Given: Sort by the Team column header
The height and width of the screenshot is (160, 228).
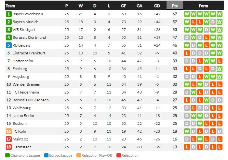Looking at the screenshot, I should click(x=10, y=6).
